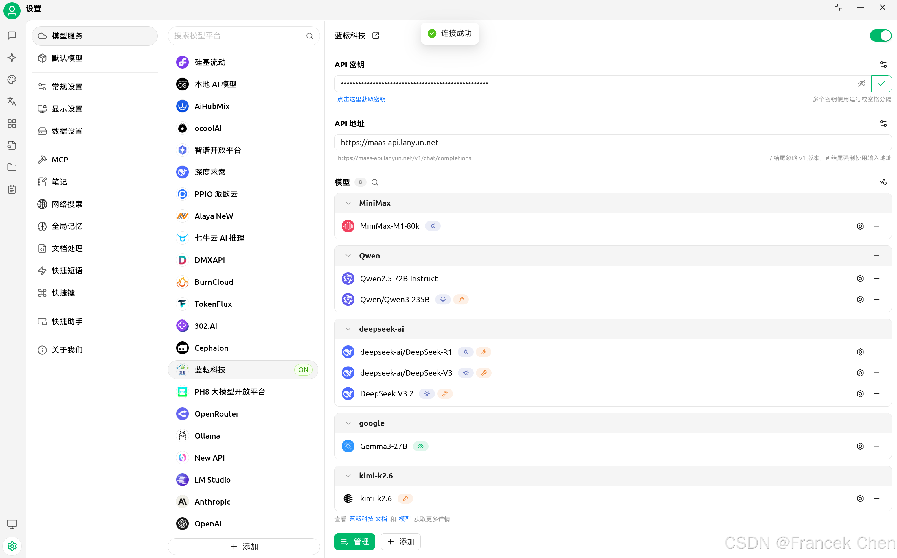
Task: Click the monitor icon in the bottom sidebar
Action: (12, 524)
